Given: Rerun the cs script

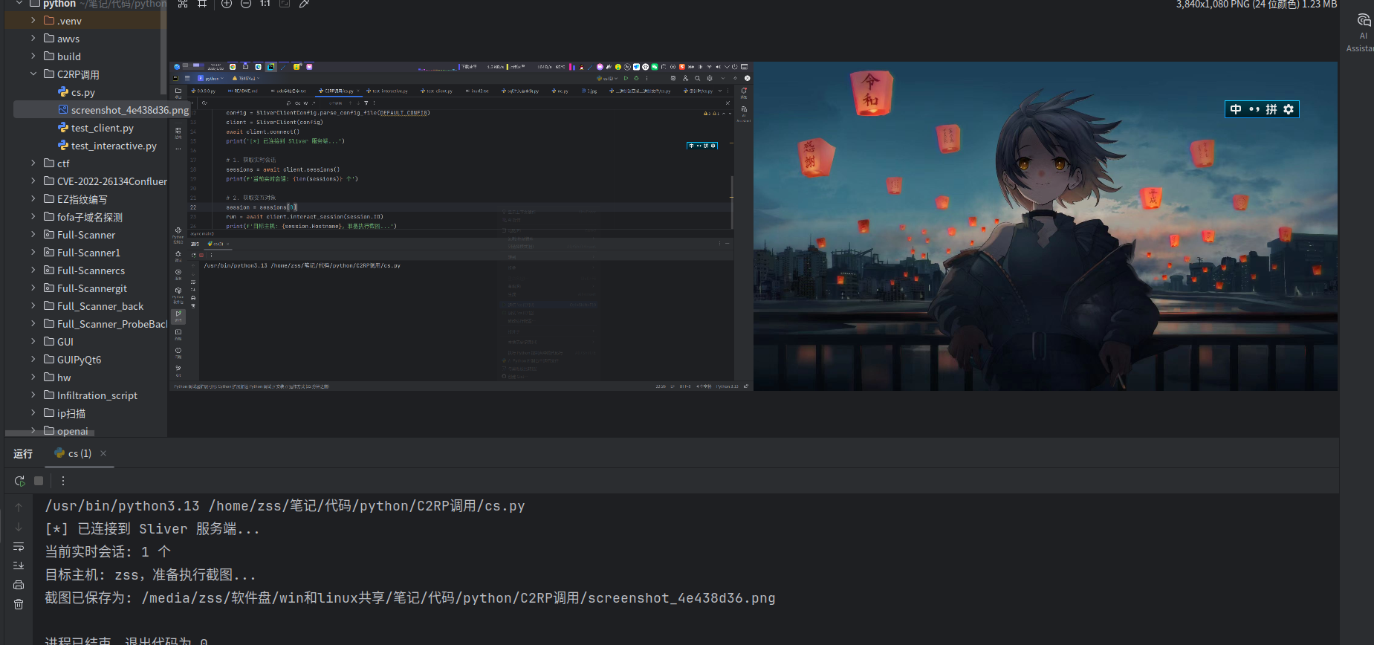Looking at the screenshot, I should point(19,481).
